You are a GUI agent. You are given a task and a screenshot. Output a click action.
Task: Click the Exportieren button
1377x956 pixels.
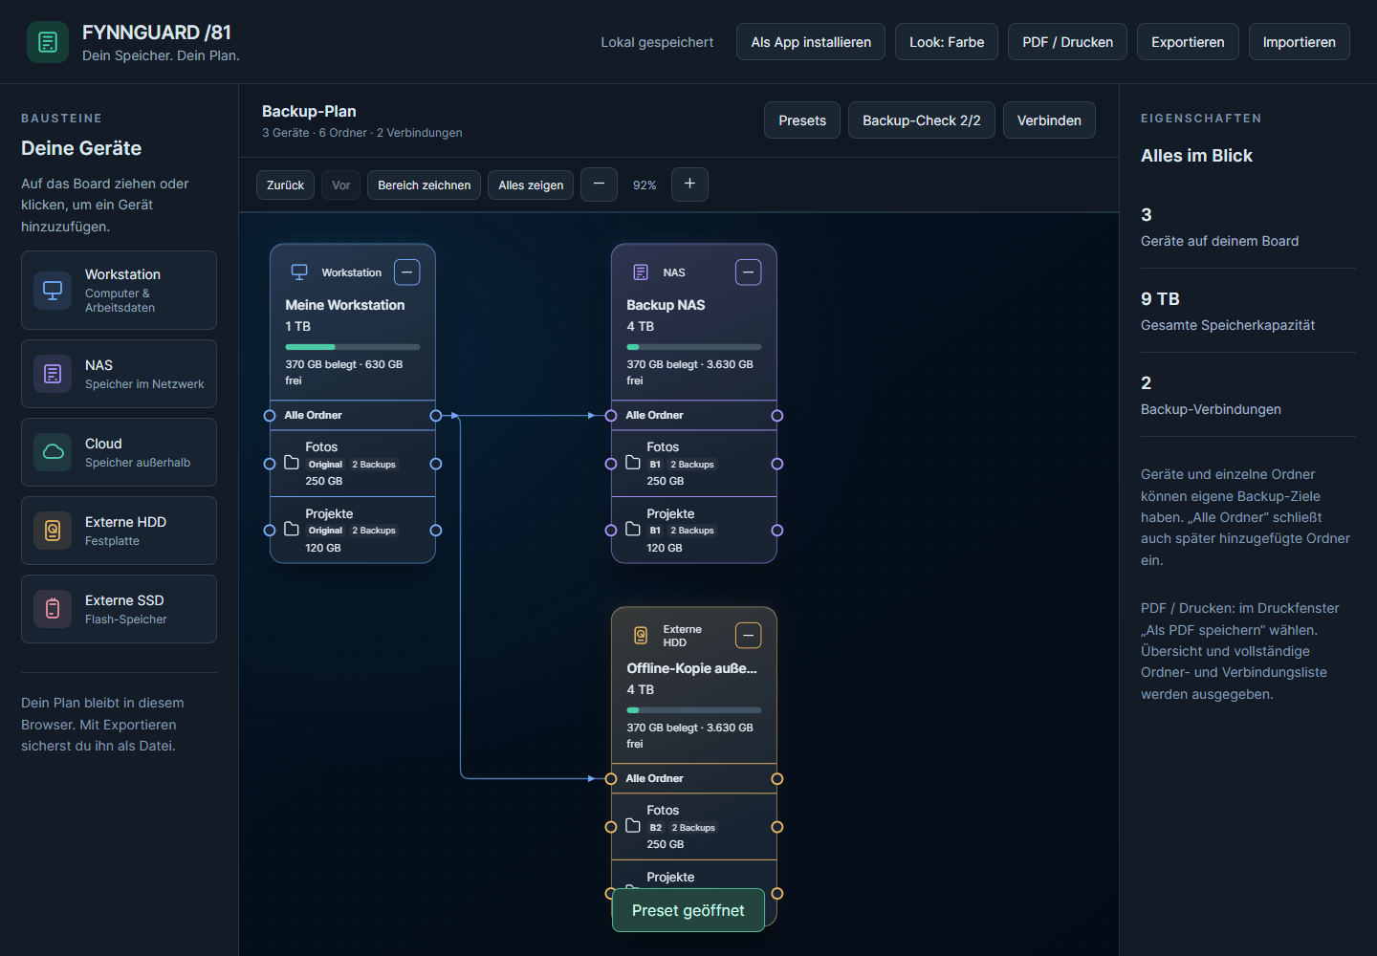(1188, 42)
